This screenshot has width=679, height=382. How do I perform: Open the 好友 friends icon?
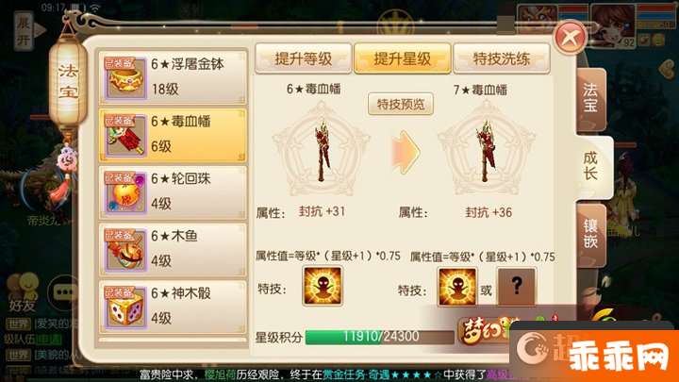click(x=23, y=292)
